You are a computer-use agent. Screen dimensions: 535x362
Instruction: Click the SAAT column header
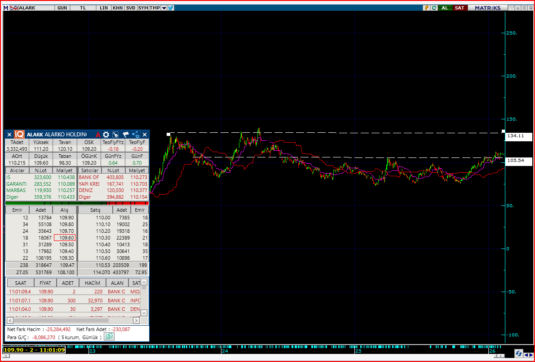pos(21,283)
